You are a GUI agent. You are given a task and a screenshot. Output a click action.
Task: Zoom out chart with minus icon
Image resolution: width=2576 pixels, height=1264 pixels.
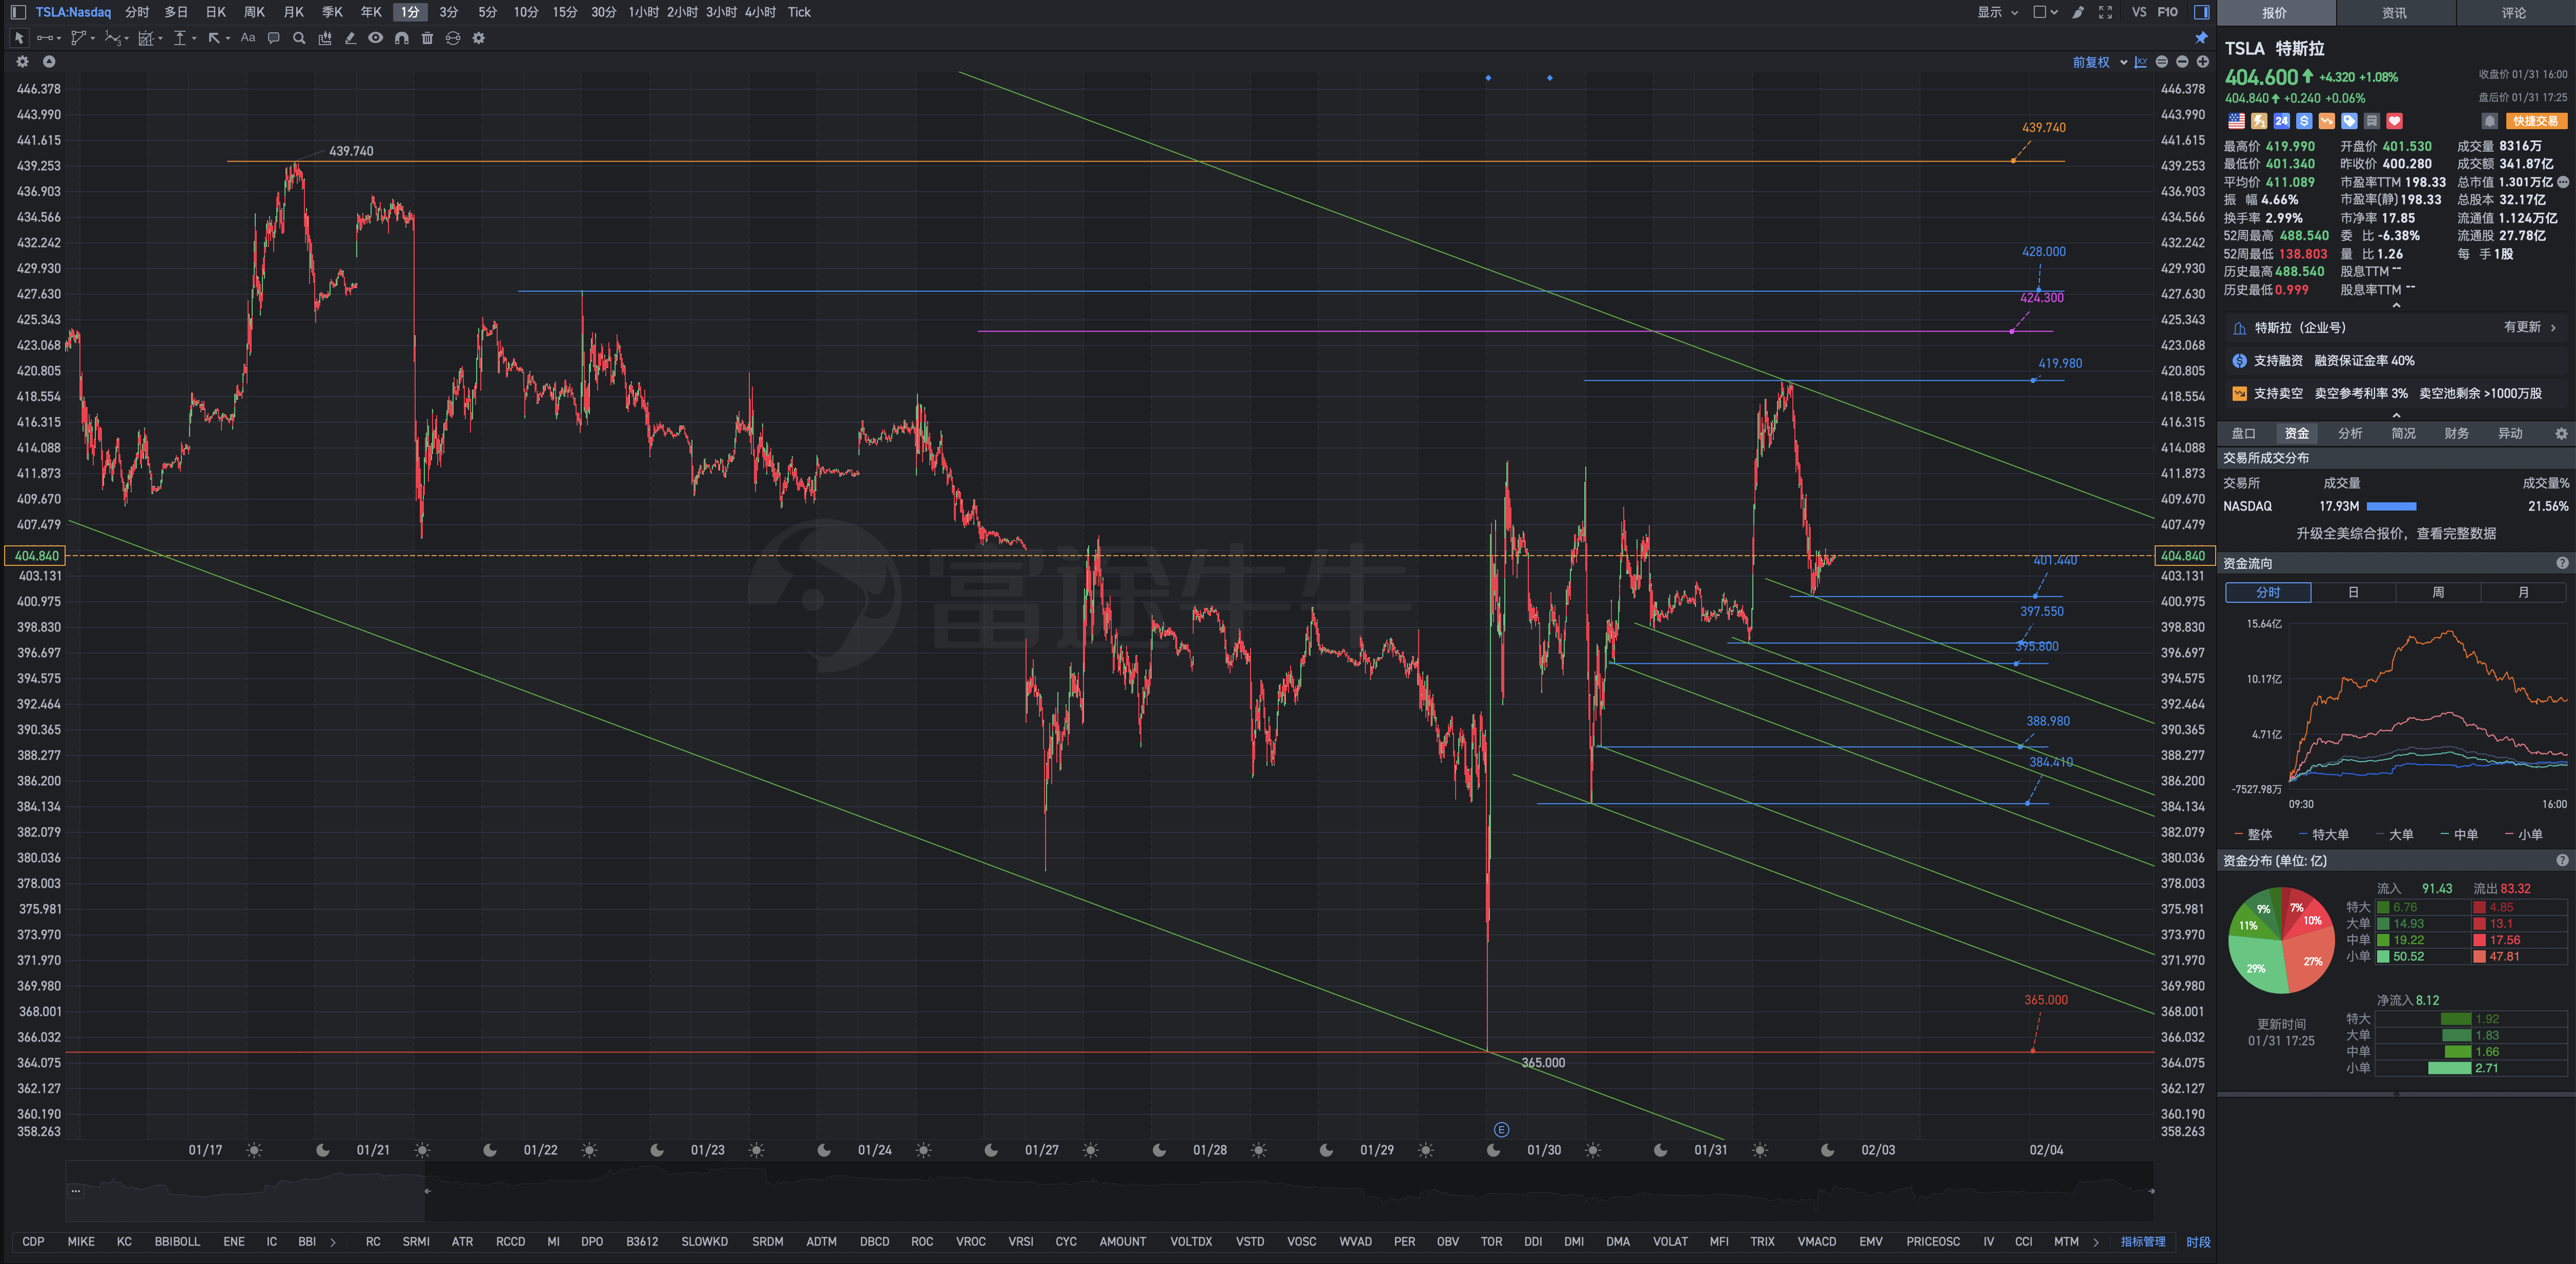(x=2182, y=62)
